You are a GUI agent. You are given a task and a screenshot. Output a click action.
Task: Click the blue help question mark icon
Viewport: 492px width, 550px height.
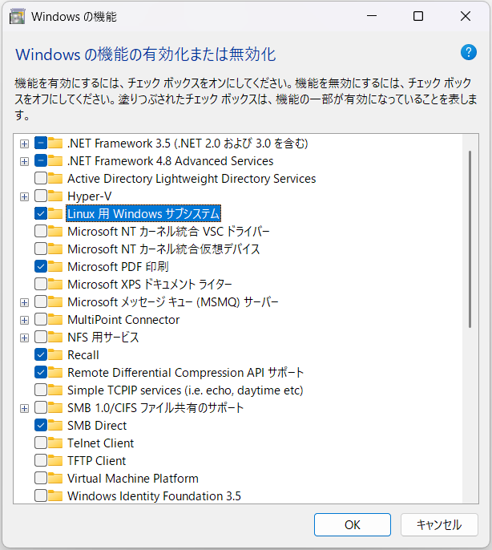(469, 53)
